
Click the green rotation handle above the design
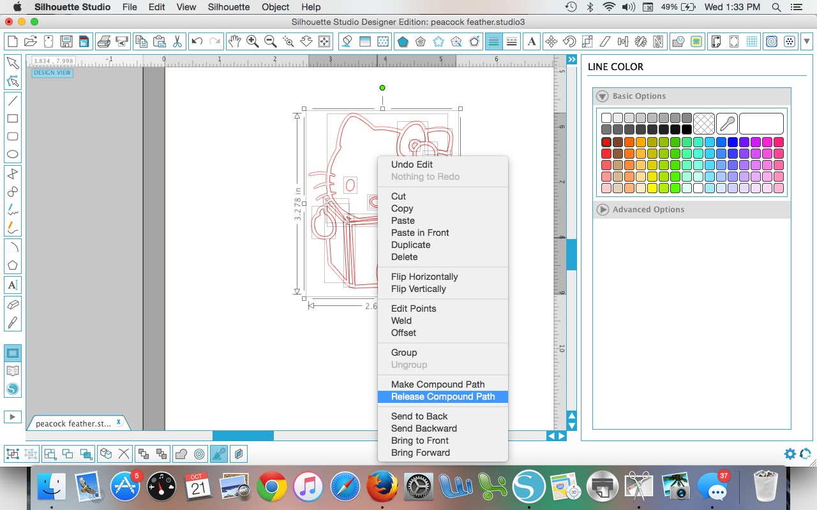click(x=382, y=88)
